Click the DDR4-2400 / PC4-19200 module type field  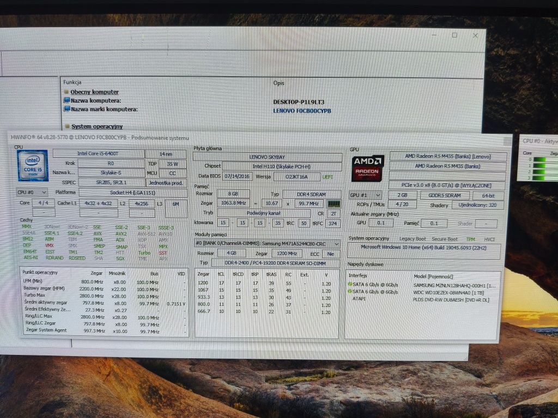[275, 263]
